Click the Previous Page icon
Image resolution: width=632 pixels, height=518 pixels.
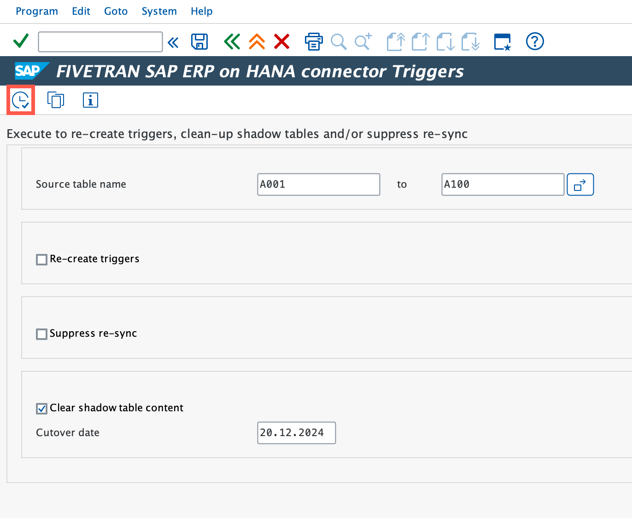(421, 41)
